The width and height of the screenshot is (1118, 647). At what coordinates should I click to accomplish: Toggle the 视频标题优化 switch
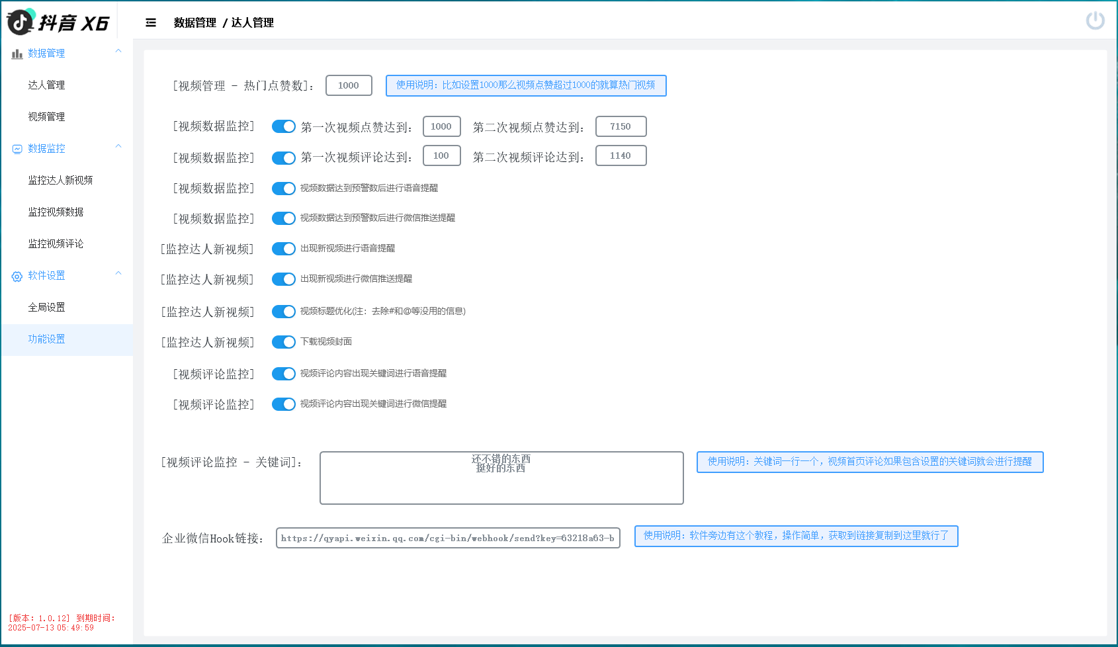284,311
